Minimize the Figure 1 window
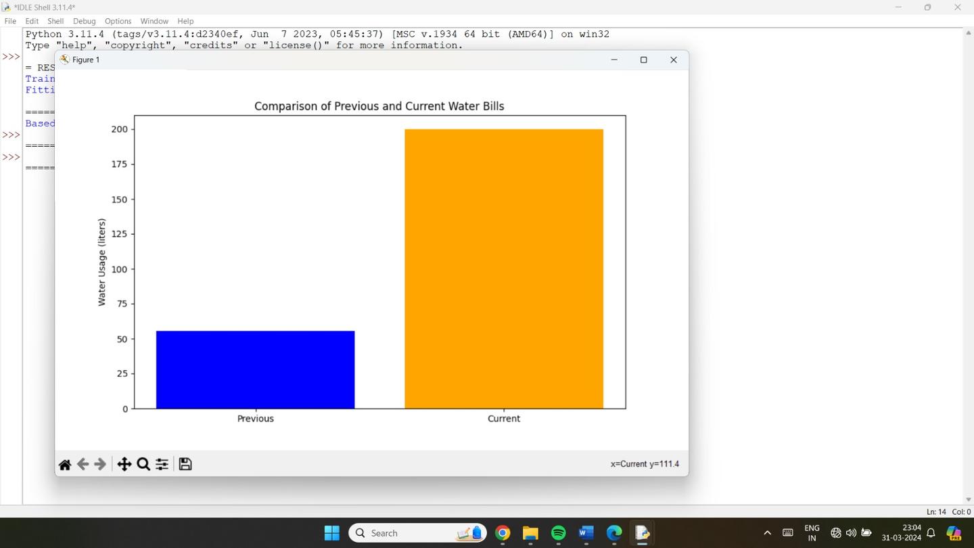The height and width of the screenshot is (548, 974). (614, 60)
